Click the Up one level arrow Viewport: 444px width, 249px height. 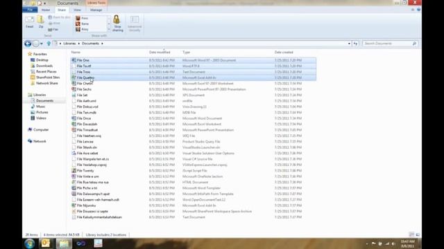[49, 44]
